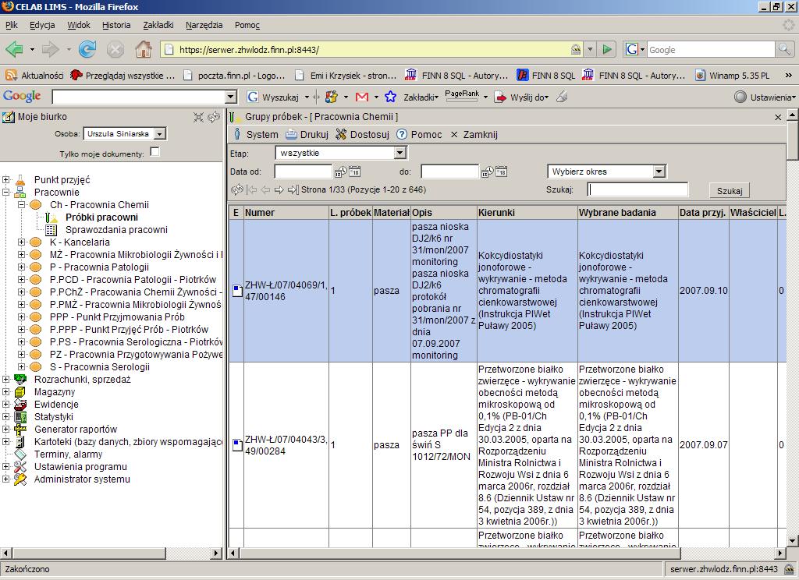
Task: Click the Numer column header
Action: [286, 213]
